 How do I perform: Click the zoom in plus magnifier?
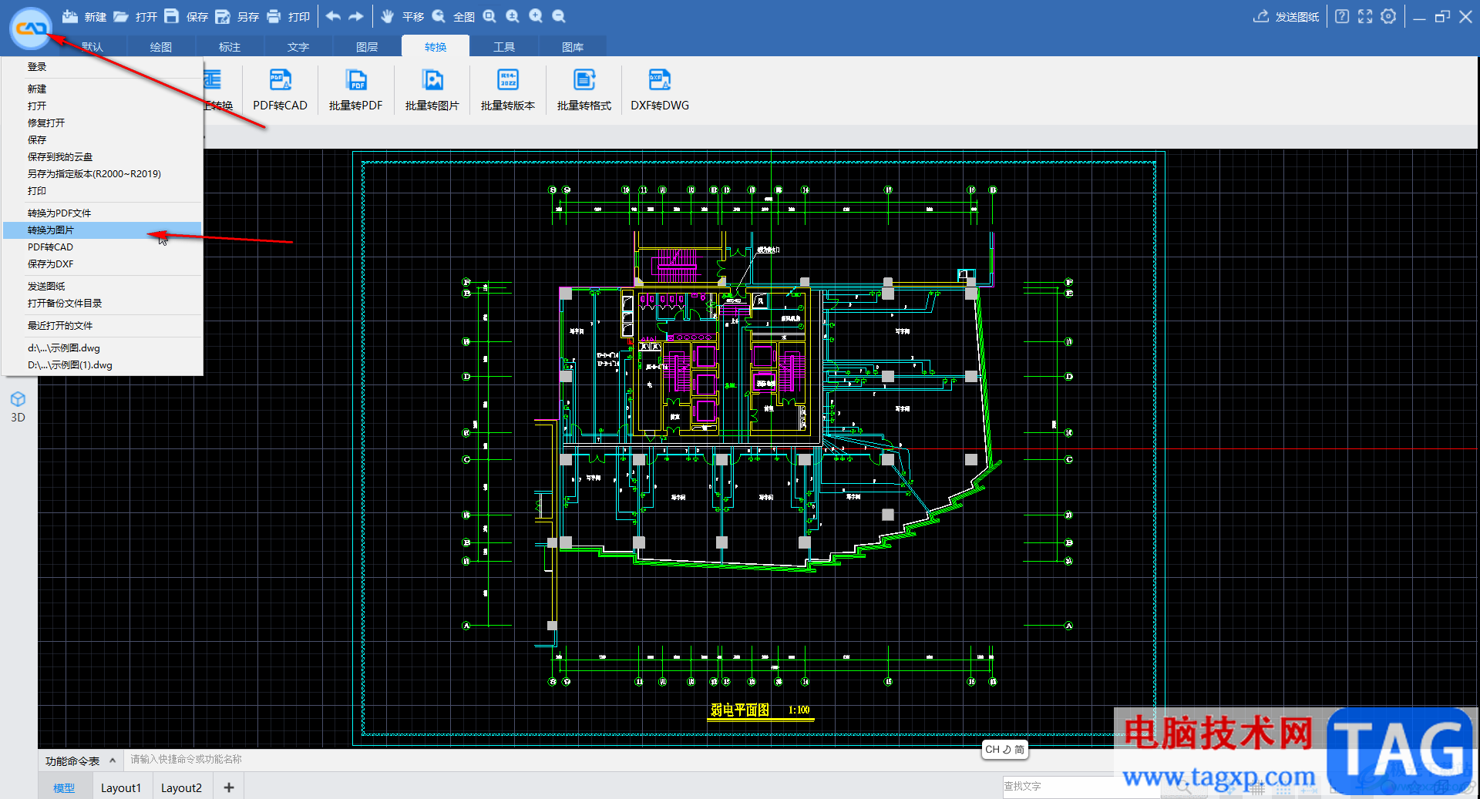pos(536,16)
